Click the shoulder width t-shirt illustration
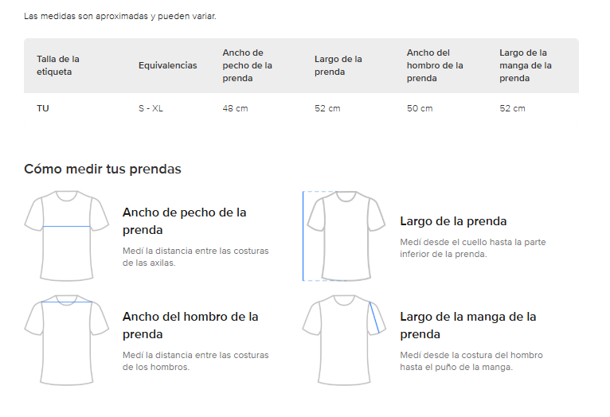The height and width of the screenshot is (417, 610). (x=67, y=340)
